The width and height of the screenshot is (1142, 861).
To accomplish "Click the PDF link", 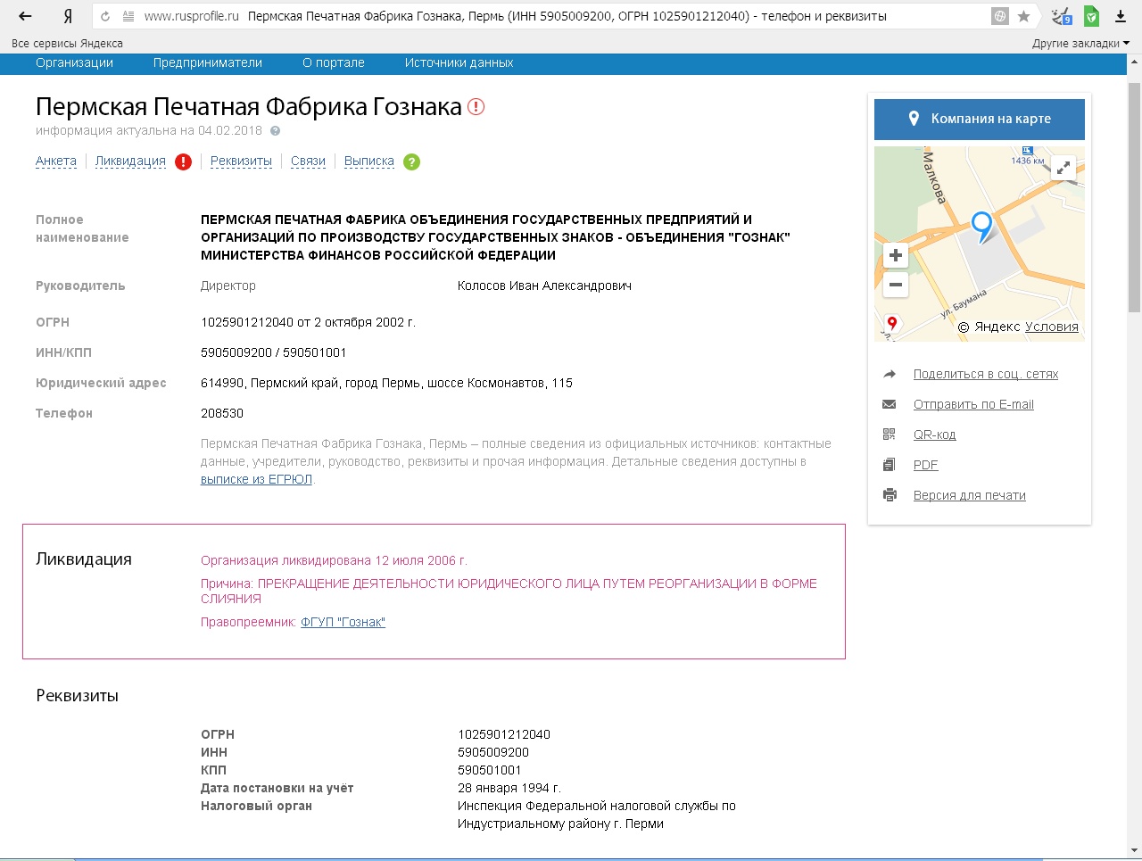I will [x=925, y=465].
